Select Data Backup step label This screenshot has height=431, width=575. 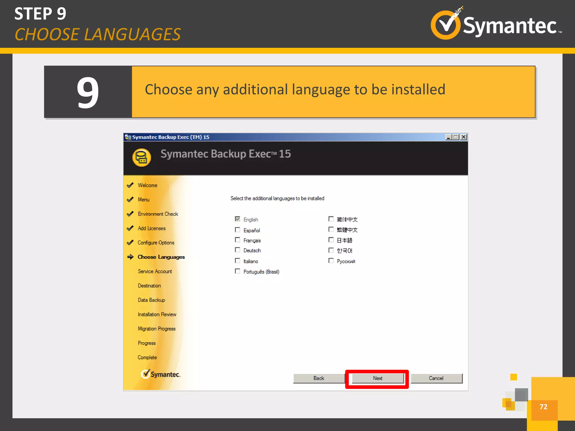tap(151, 300)
